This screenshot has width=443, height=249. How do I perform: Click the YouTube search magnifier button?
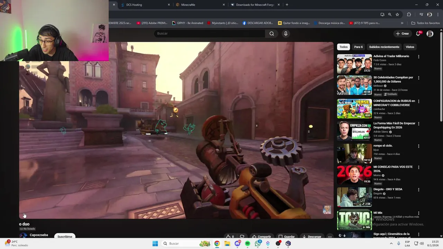click(x=272, y=34)
